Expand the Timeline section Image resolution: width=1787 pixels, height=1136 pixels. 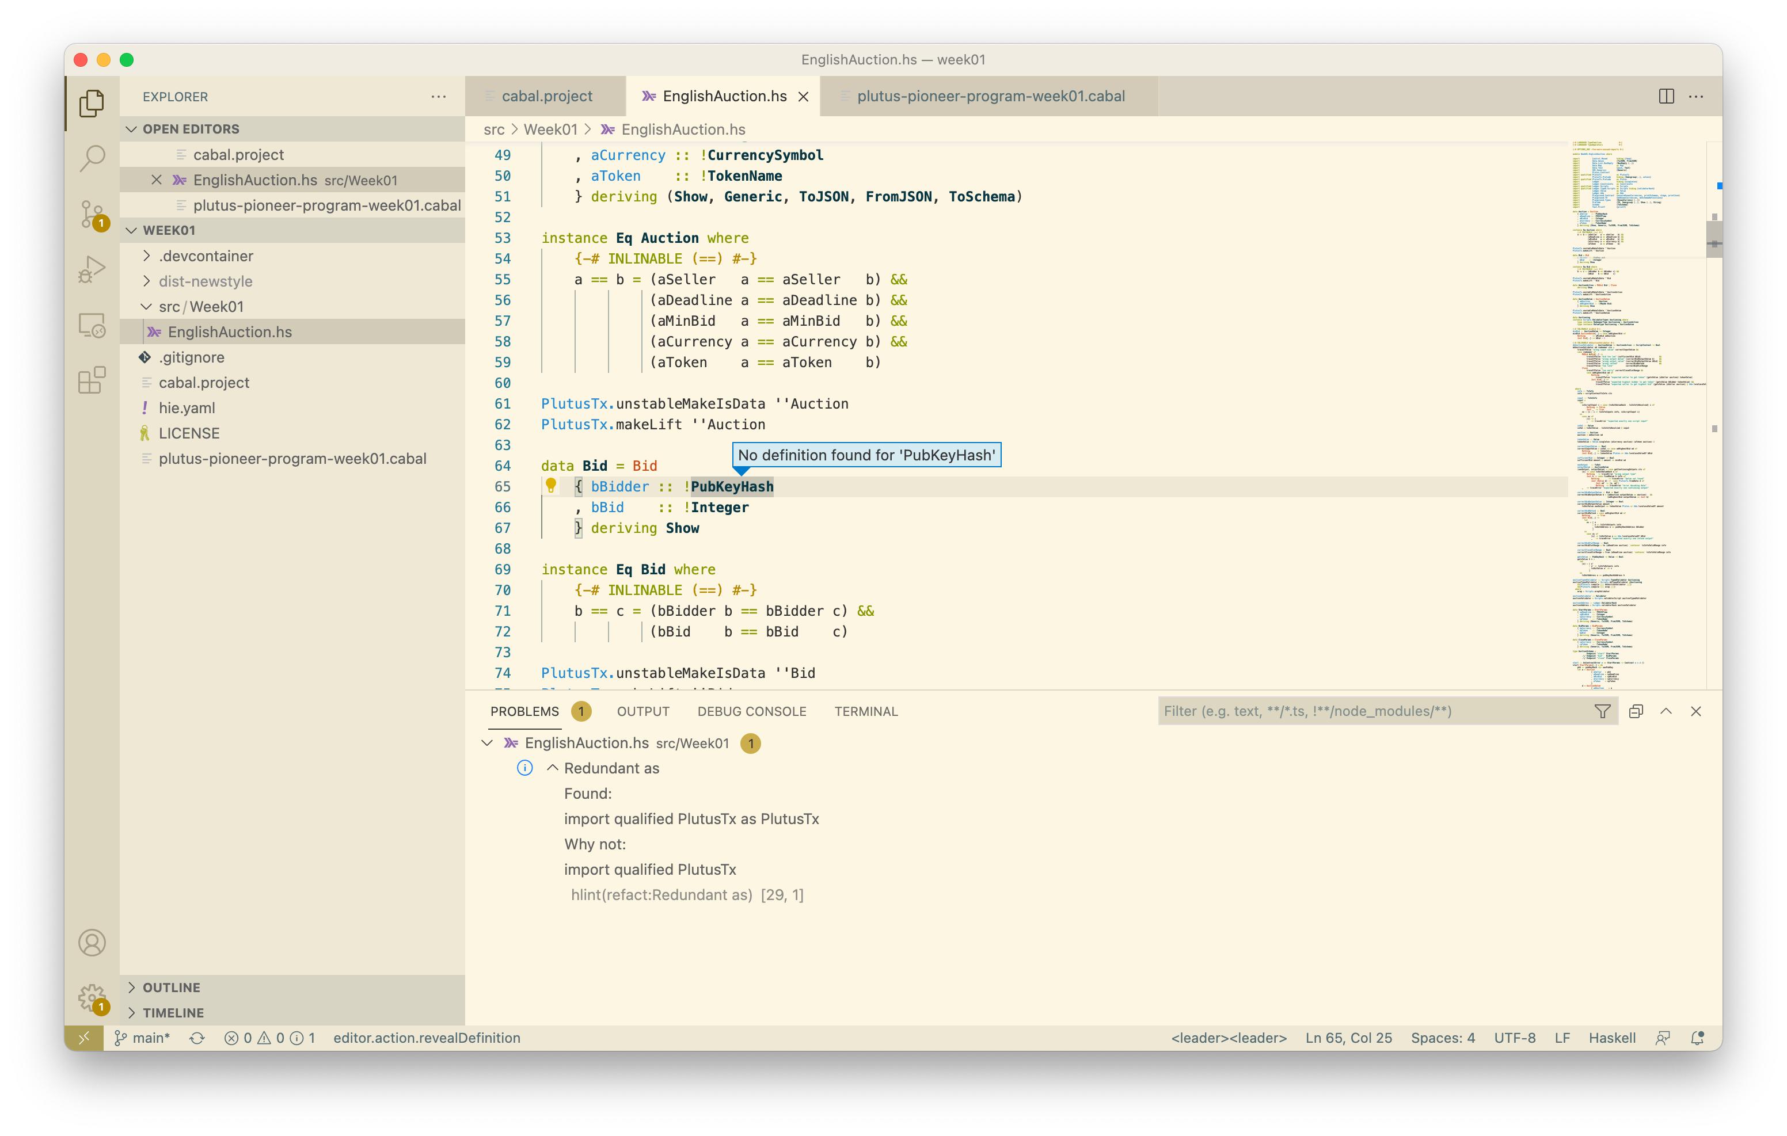131,1012
